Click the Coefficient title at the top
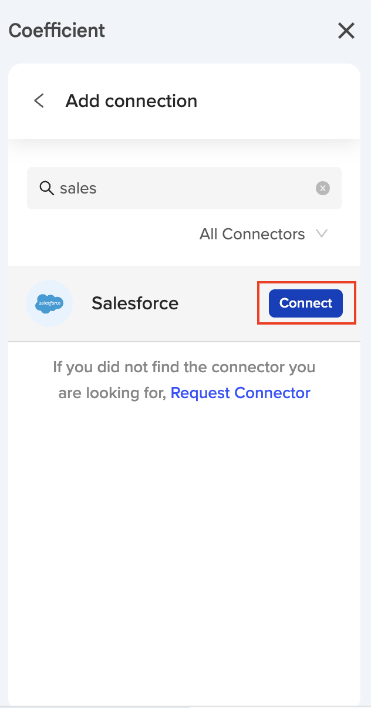 pyautogui.click(x=56, y=31)
